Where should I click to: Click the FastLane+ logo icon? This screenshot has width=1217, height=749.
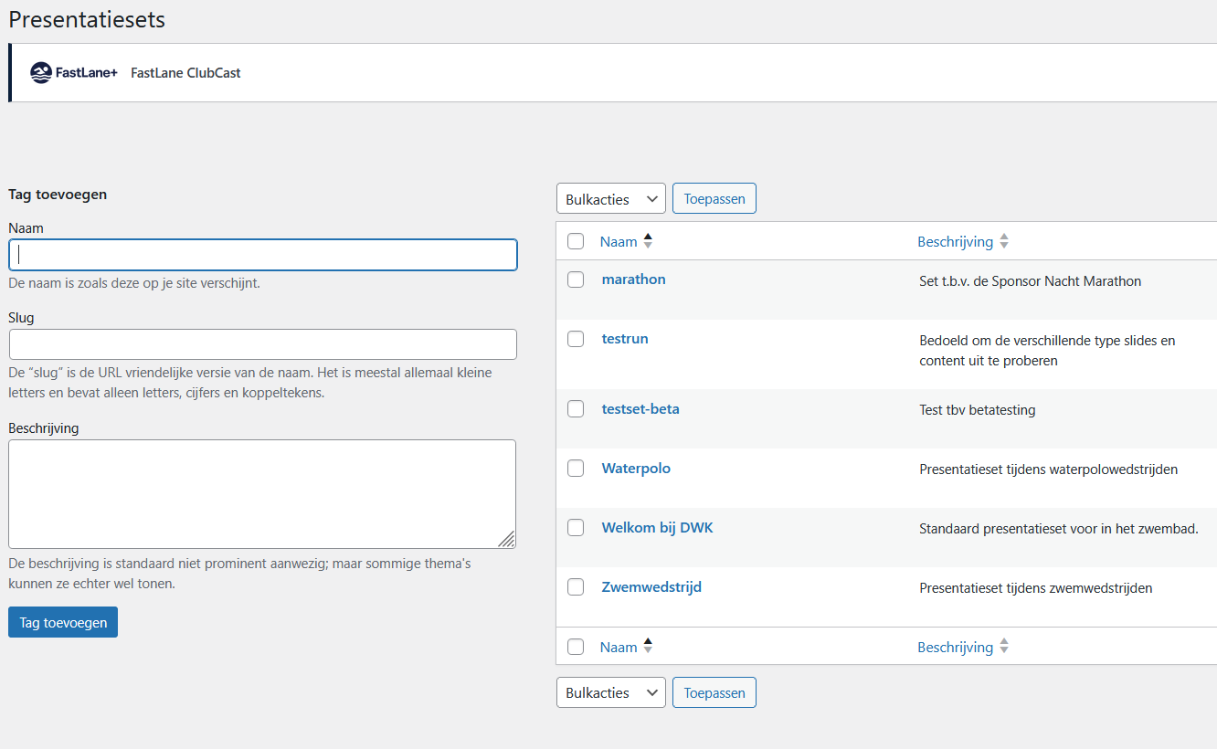pos(41,73)
